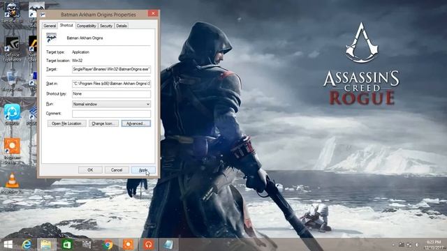This screenshot has height=251, width=447.
Task: Open the Advanced shortcut options
Action: tap(136, 123)
